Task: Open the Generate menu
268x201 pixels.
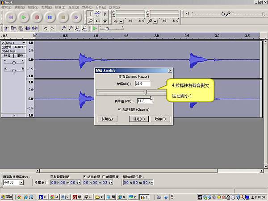Action: click(x=74, y=7)
